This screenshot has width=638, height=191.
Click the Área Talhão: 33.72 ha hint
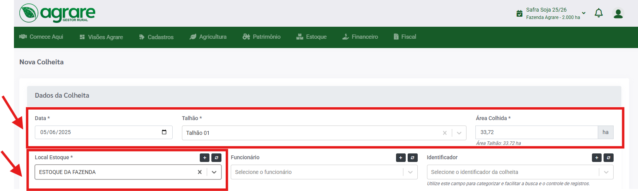tap(498, 143)
